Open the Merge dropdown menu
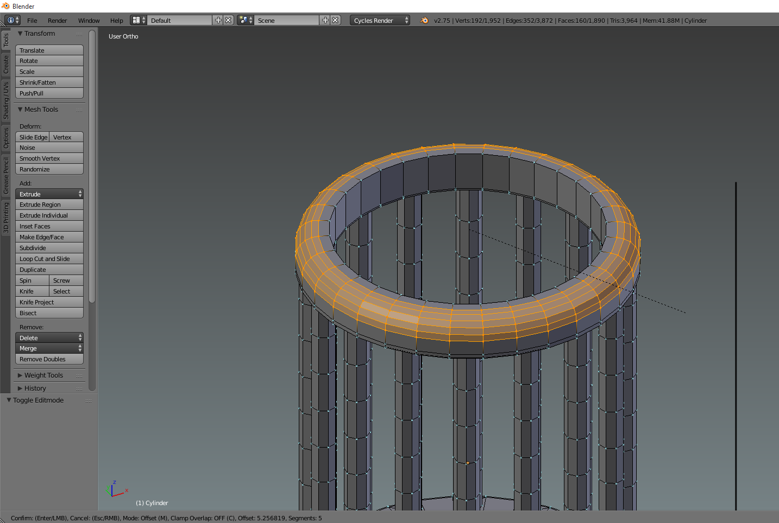Image resolution: width=779 pixels, height=523 pixels. [x=49, y=348]
